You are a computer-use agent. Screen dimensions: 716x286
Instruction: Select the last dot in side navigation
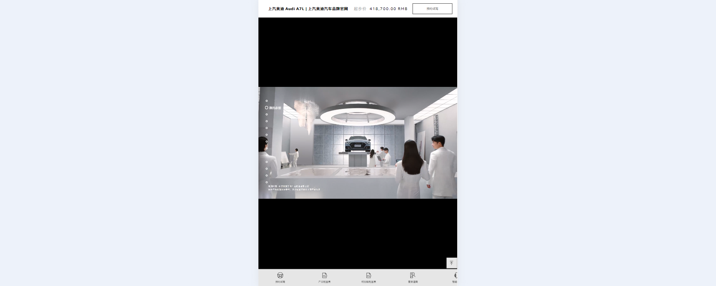tap(267, 182)
